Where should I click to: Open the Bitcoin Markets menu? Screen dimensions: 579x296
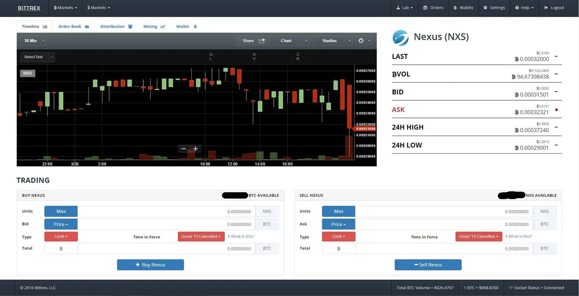point(65,8)
